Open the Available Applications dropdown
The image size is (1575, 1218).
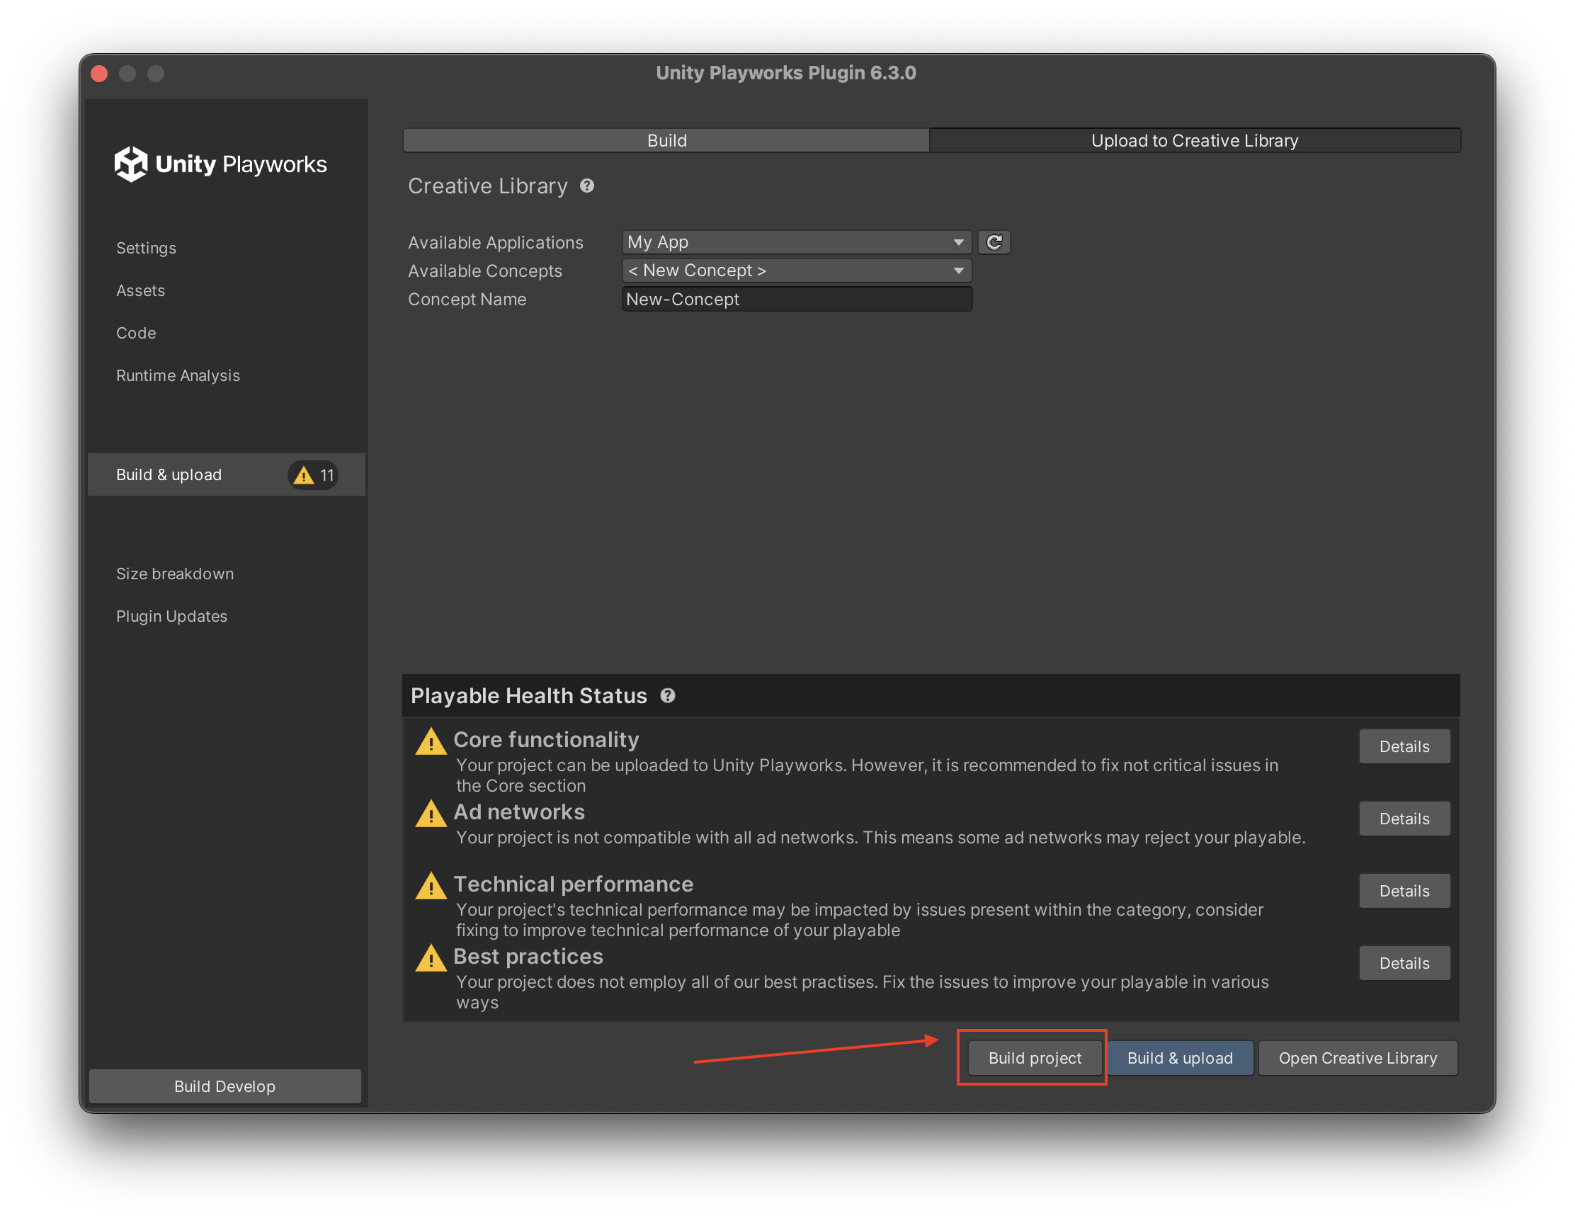click(796, 242)
